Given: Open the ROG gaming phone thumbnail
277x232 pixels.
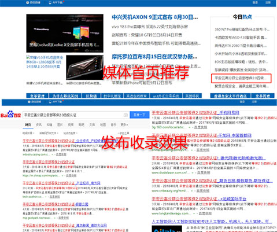Looking at the screenshot, I should point(84,68).
